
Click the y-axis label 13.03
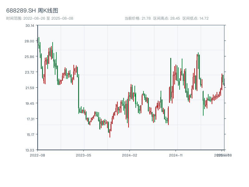click(x=30, y=150)
